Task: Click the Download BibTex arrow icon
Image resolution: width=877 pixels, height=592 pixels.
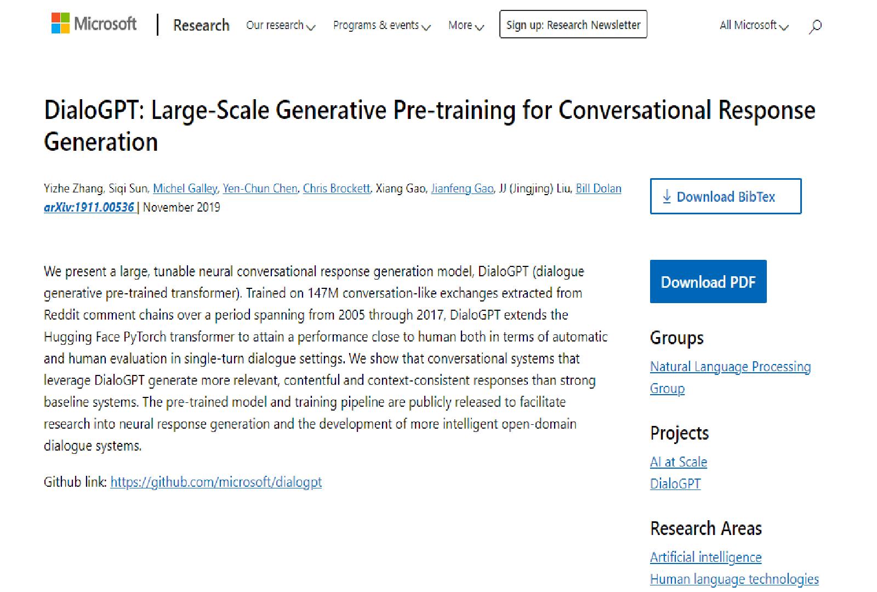Action: (667, 196)
